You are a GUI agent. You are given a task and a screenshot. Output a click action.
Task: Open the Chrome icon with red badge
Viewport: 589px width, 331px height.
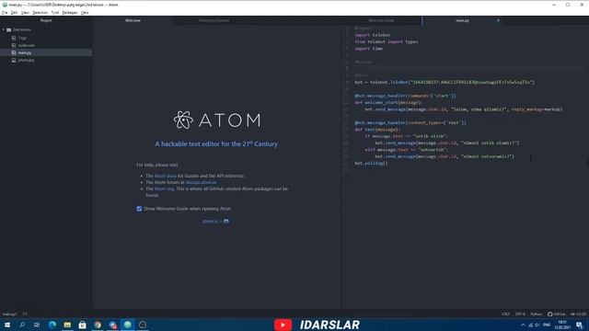click(x=112, y=325)
